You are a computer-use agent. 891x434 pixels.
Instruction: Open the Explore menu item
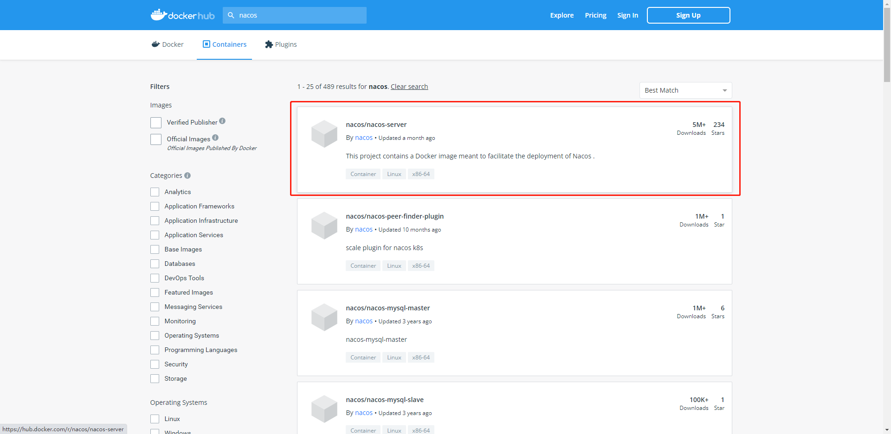tap(562, 15)
